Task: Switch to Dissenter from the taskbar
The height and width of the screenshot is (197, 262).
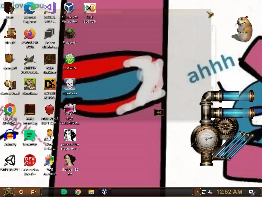Action: [x=64, y=192]
